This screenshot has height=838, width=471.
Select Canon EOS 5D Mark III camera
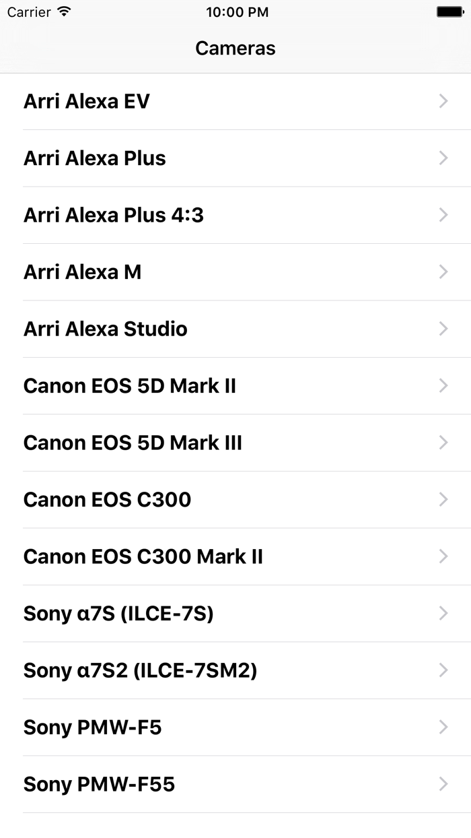tap(133, 443)
